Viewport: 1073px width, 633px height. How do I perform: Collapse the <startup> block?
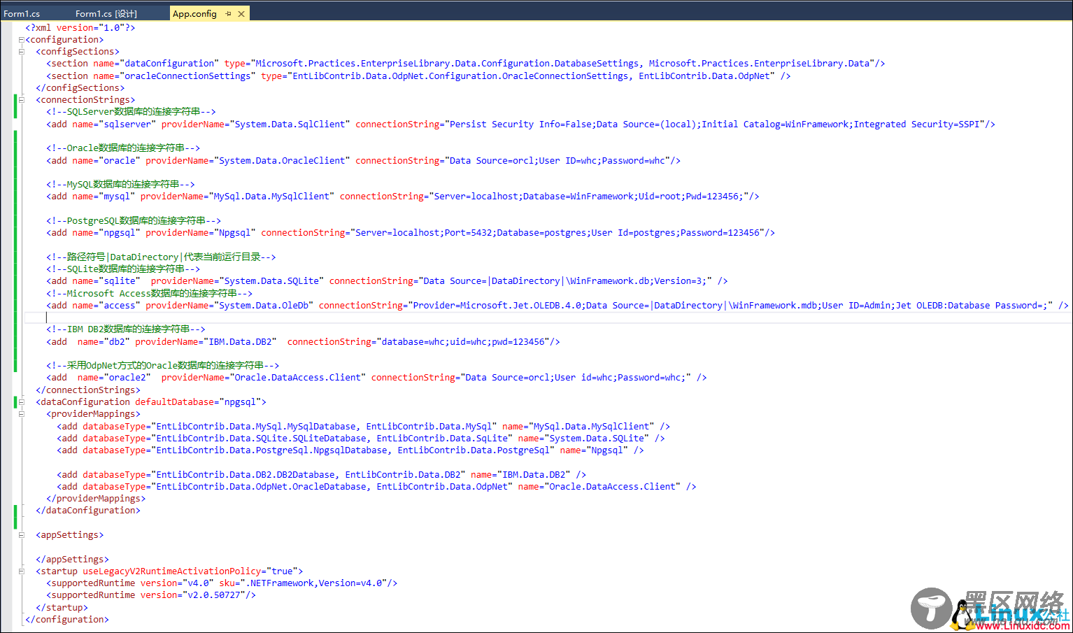21,571
